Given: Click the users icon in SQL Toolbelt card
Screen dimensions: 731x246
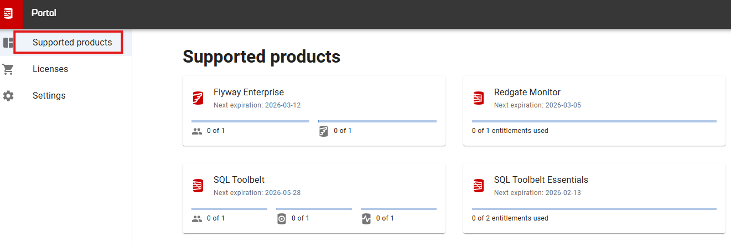Looking at the screenshot, I should click(197, 218).
